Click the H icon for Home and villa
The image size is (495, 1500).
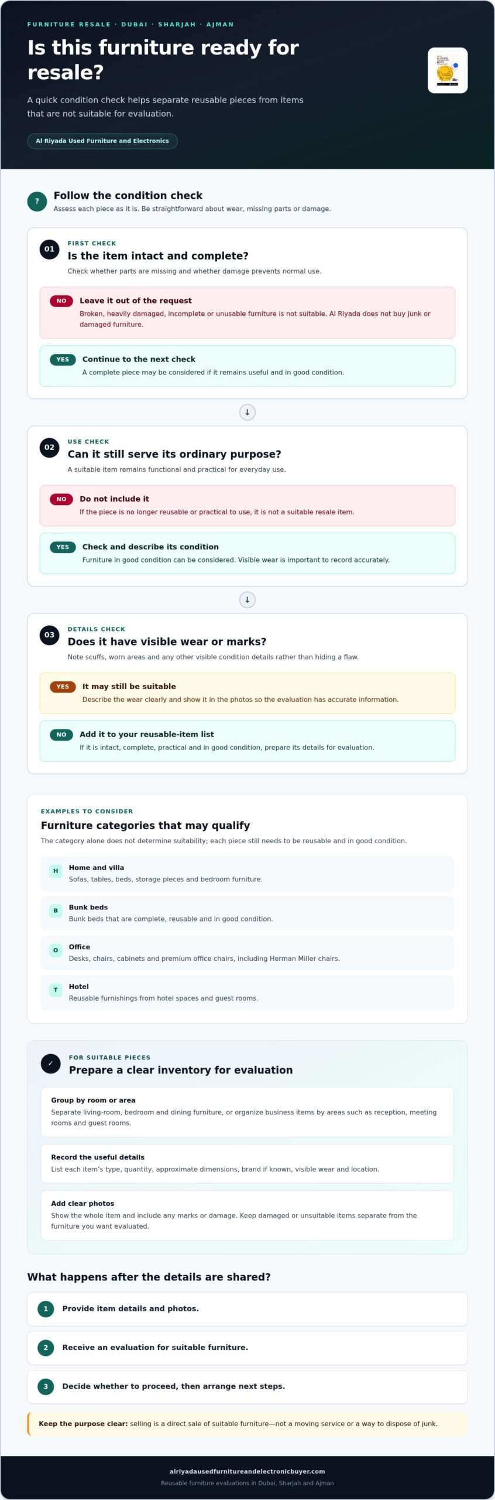click(56, 871)
